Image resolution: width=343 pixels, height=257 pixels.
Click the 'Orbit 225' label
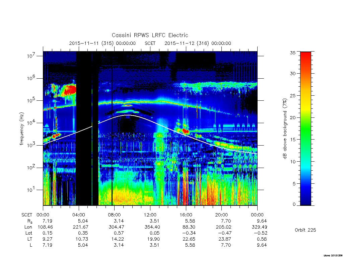(x=305, y=230)
